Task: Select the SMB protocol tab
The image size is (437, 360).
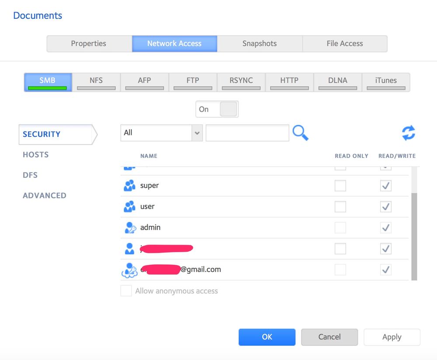Action: [48, 83]
